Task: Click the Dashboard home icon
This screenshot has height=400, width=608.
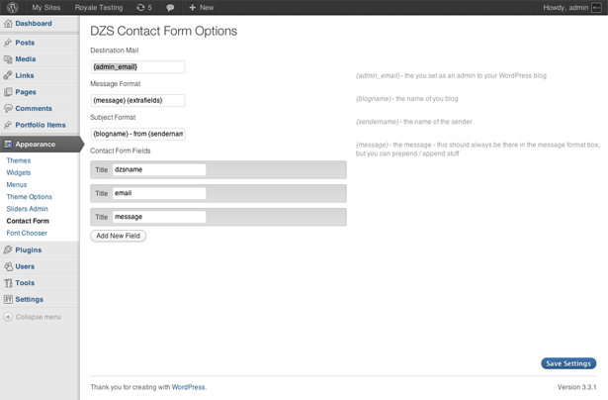Action: pos(8,24)
